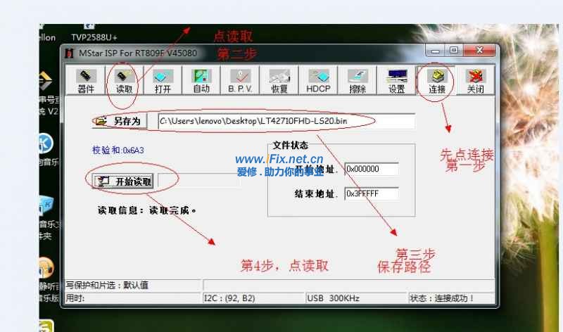Click the end address field 0x3FFFFF
This screenshot has width=563, height=332.
pos(371,194)
